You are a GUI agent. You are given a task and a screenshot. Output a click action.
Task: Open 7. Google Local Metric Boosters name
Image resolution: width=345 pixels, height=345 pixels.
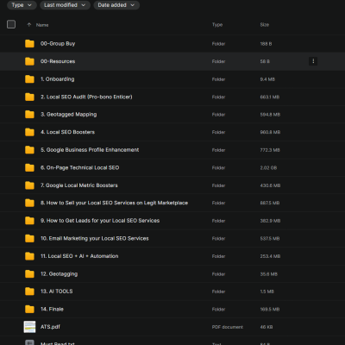[x=79, y=185]
